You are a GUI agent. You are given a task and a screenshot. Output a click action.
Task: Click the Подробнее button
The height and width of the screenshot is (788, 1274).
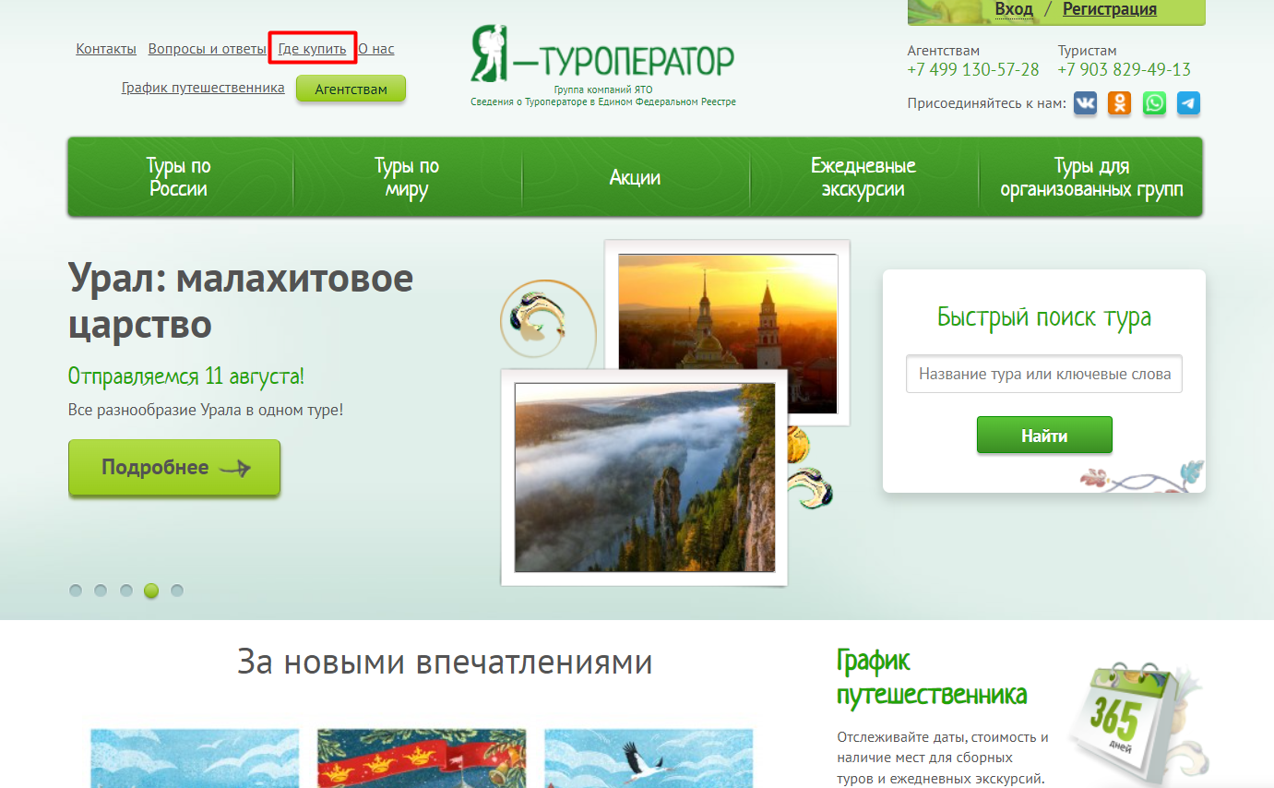pyautogui.click(x=174, y=468)
